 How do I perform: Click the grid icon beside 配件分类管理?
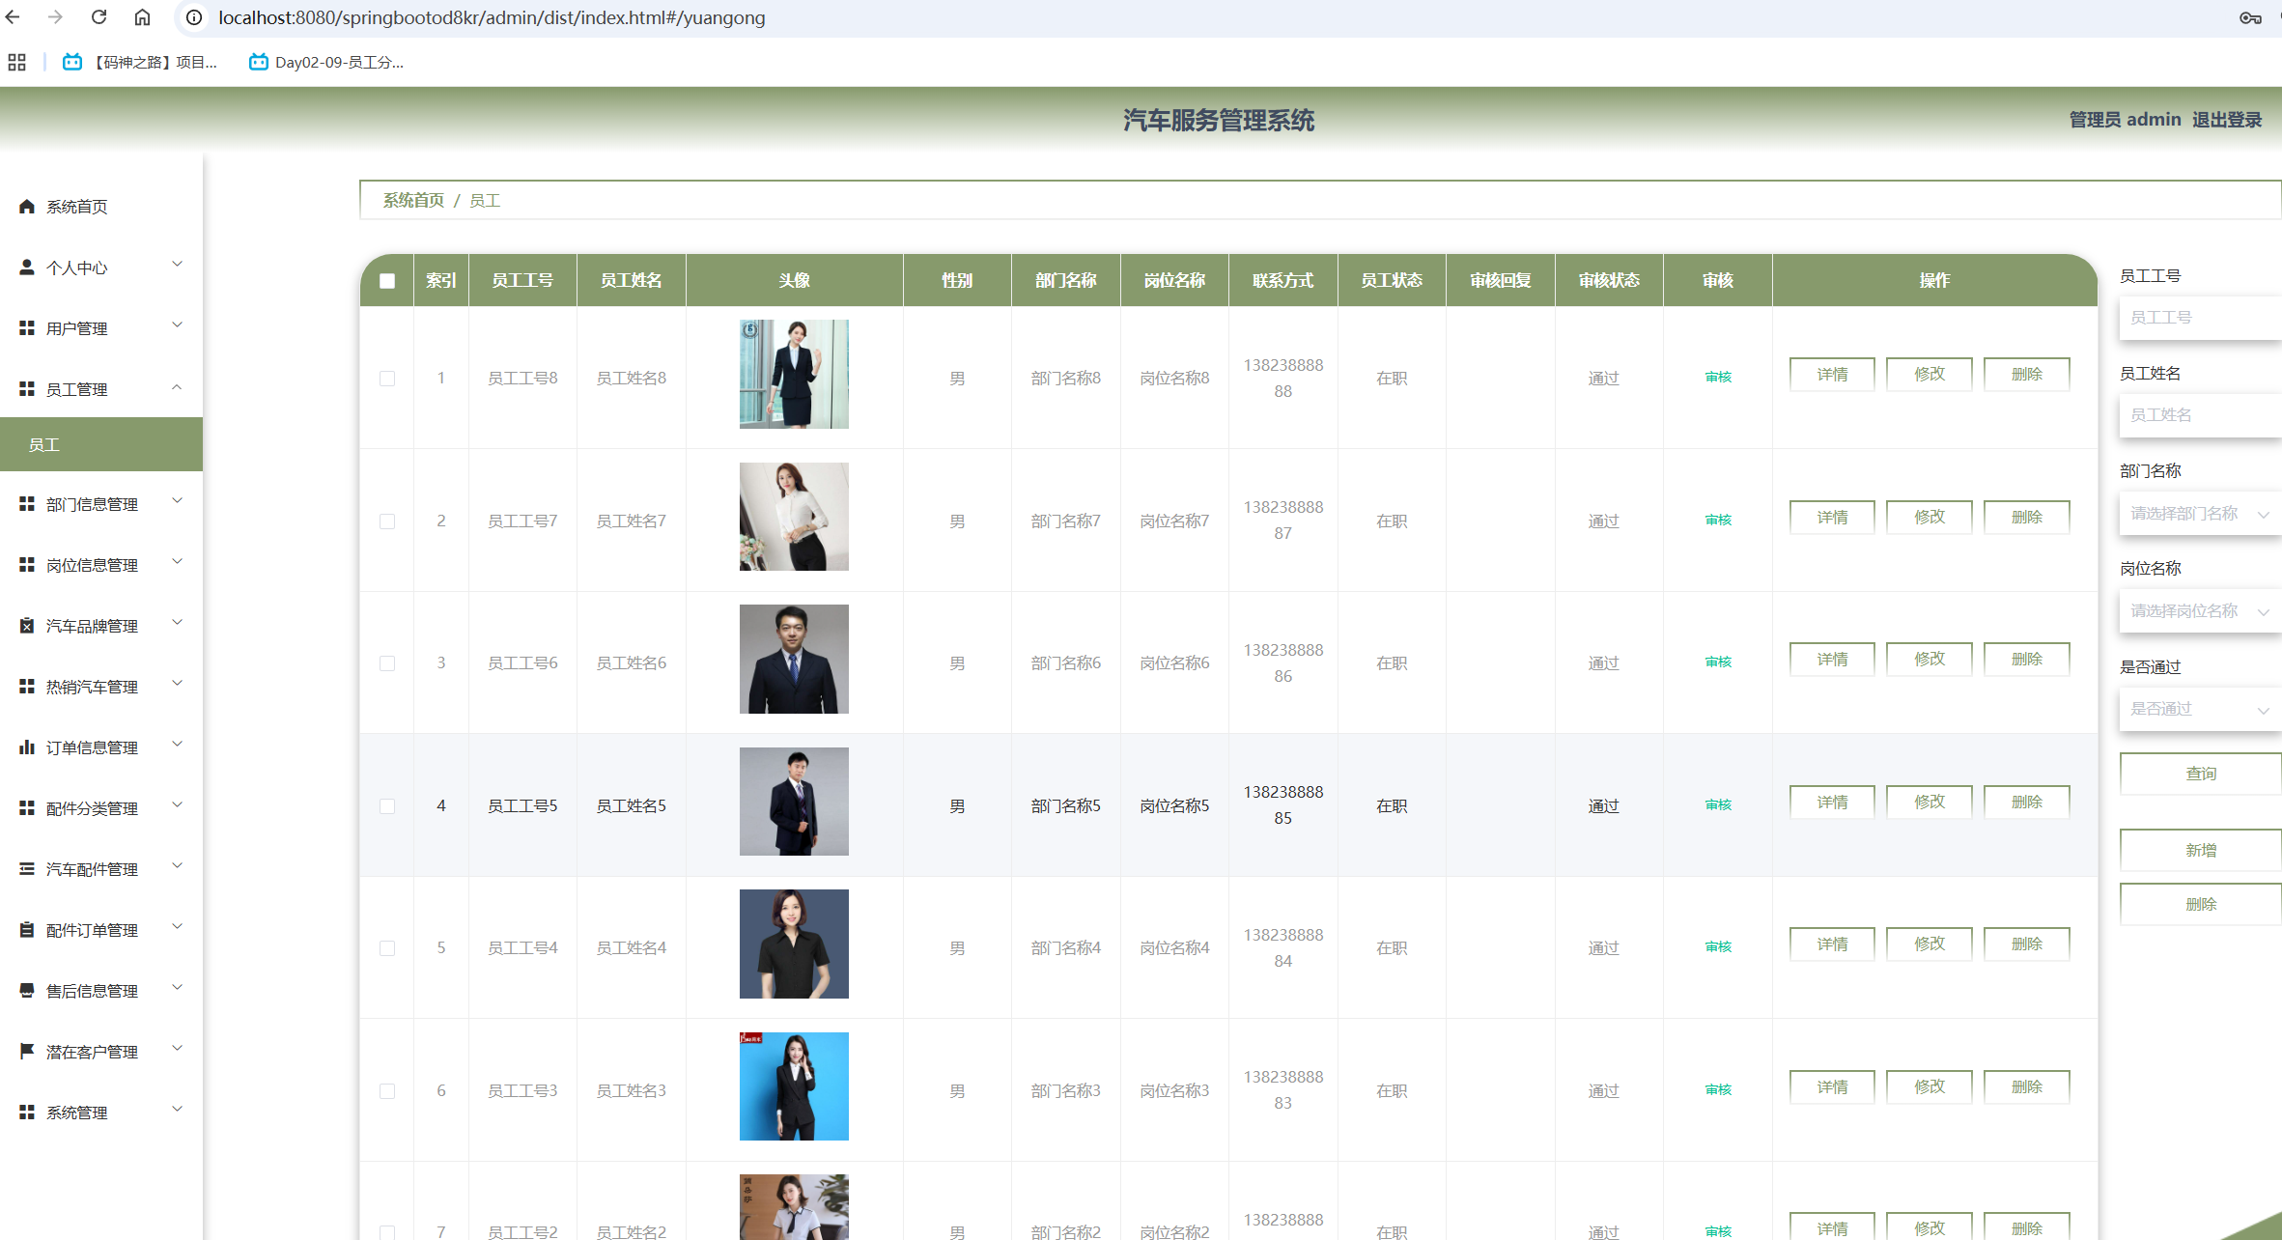(27, 807)
